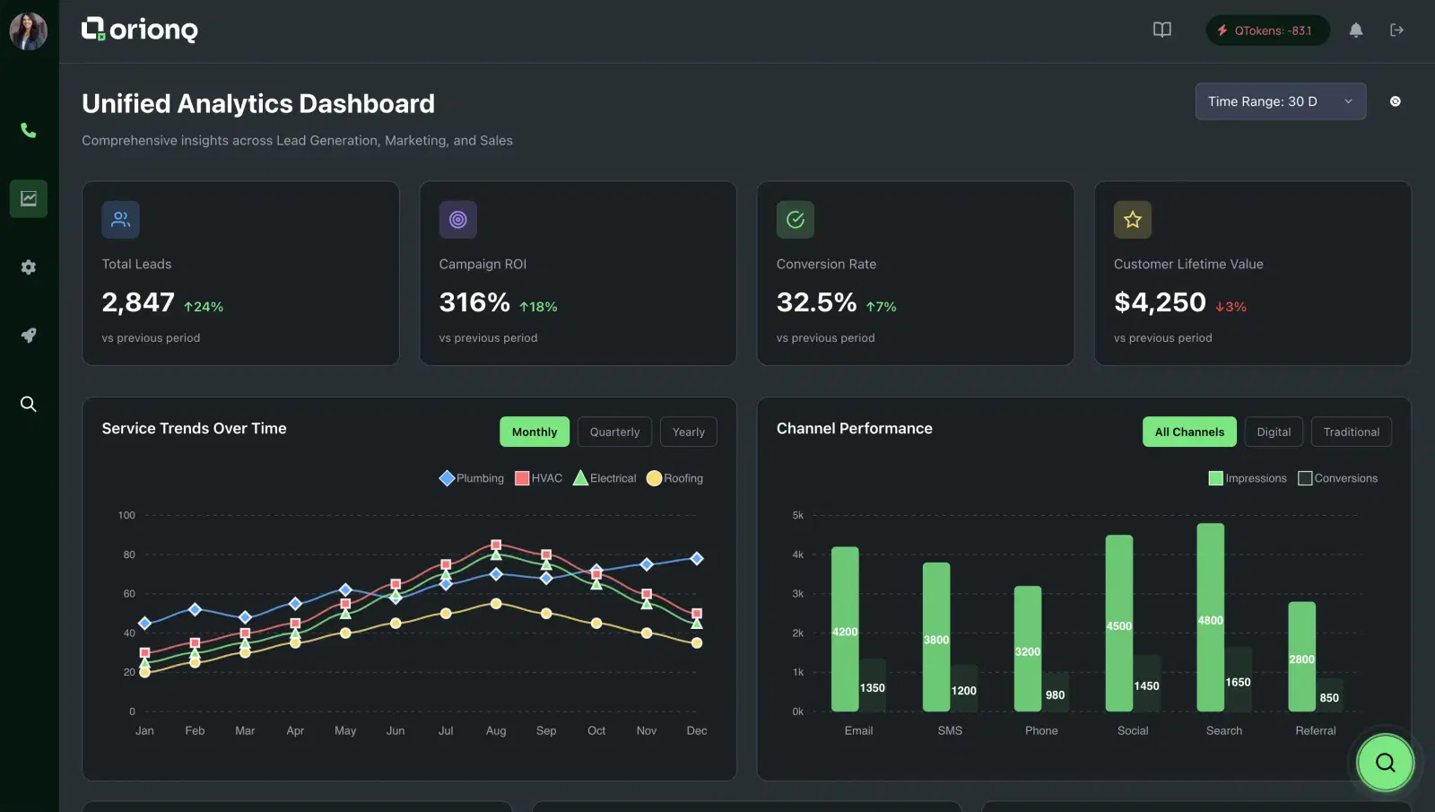1435x812 pixels.
Task: Toggle Conversions legend in Channel Performance
Action: pyautogui.click(x=1337, y=478)
